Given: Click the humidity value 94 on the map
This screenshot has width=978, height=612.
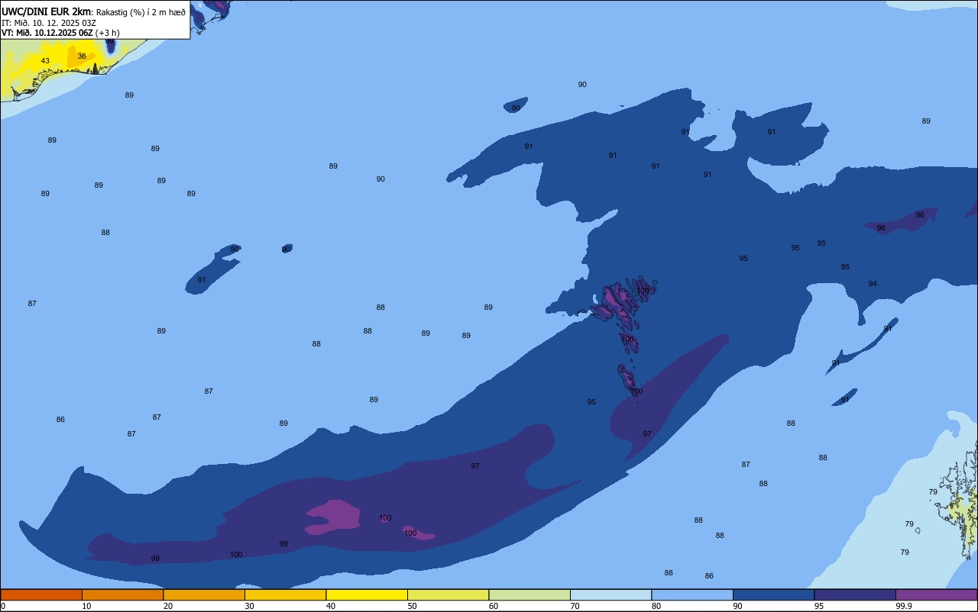Looking at the screenshot, I should coord(873,284).
